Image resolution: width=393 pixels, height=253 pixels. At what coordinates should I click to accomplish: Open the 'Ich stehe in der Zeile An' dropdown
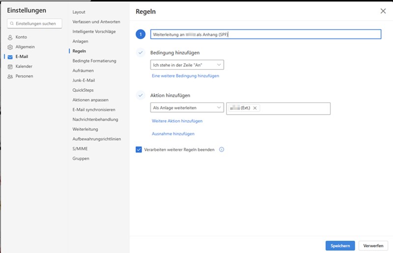click(187, 65)
